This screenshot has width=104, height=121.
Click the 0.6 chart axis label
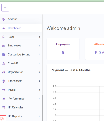54,98
